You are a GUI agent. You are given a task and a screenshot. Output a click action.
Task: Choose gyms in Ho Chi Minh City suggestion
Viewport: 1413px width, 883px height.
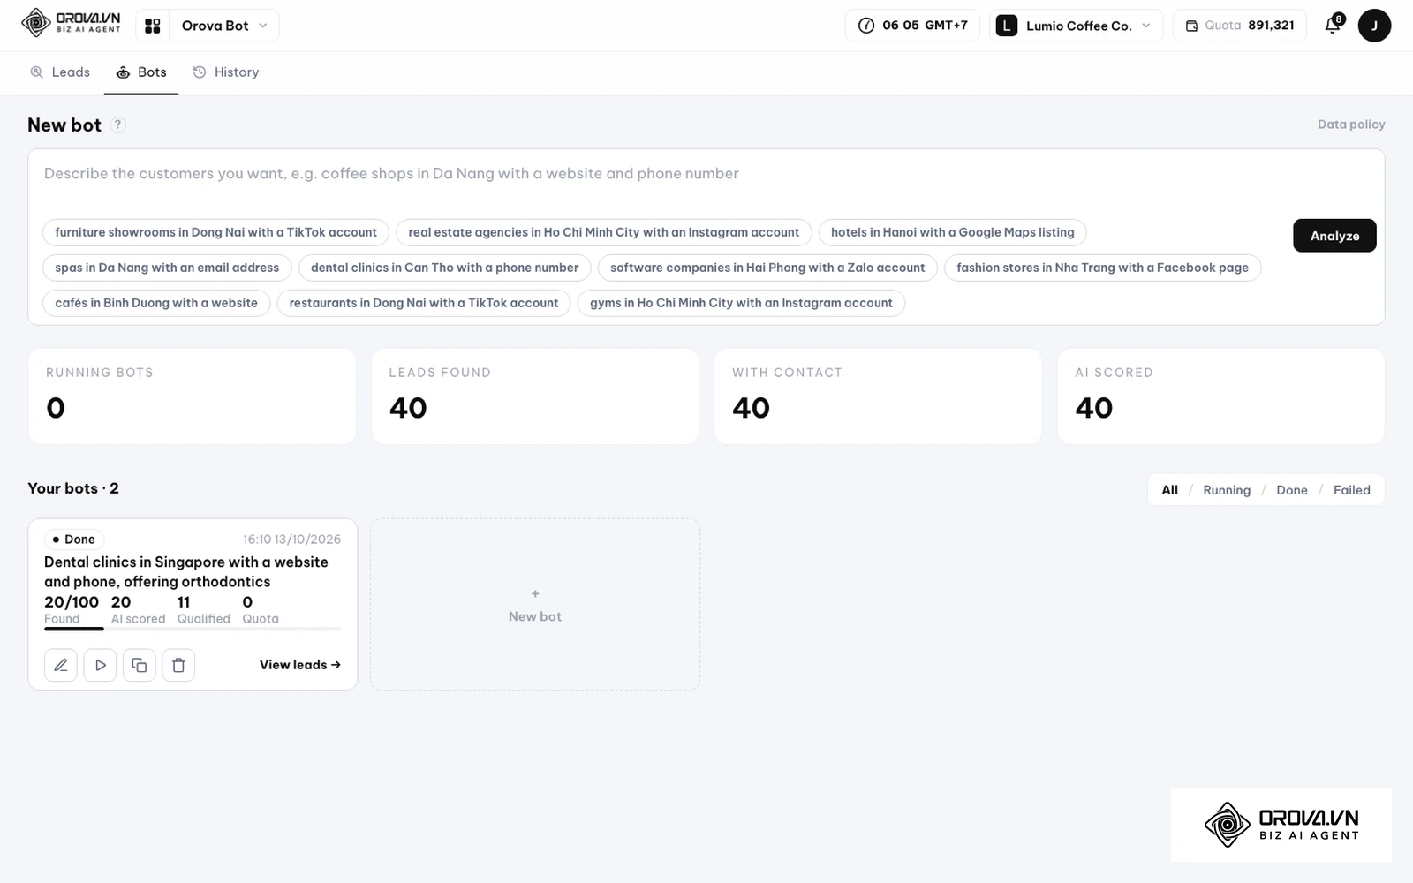coord(741,303)
